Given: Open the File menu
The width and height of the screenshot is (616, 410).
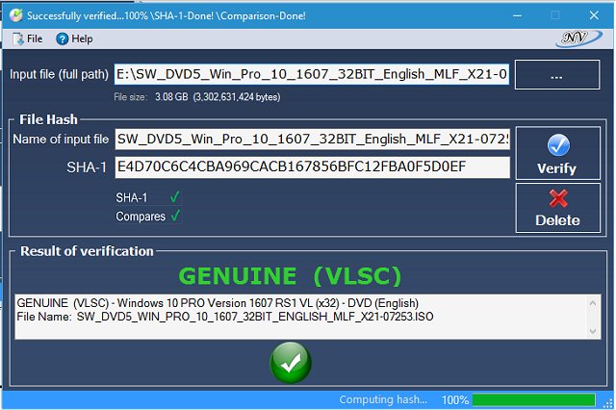Looking at the screenshot, I should point(27,38).
